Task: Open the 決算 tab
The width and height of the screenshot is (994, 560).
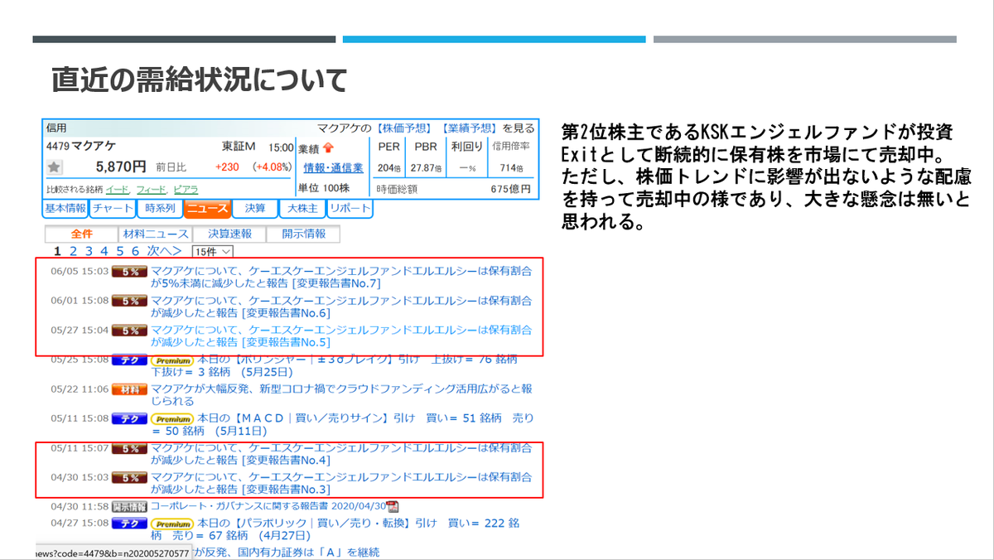Action: click(255, 209)
